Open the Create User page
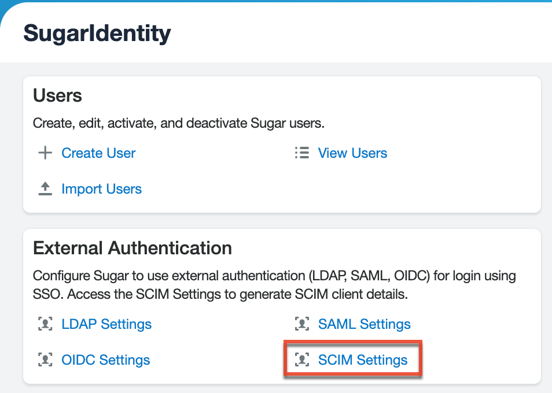The height and width of the screenshot is (393, 552). (98, 153)
